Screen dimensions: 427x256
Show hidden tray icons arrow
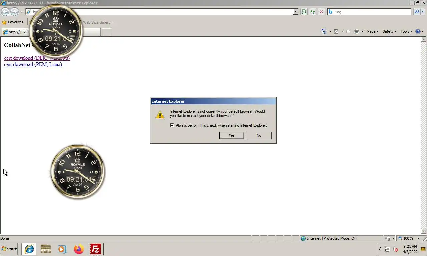380,249
